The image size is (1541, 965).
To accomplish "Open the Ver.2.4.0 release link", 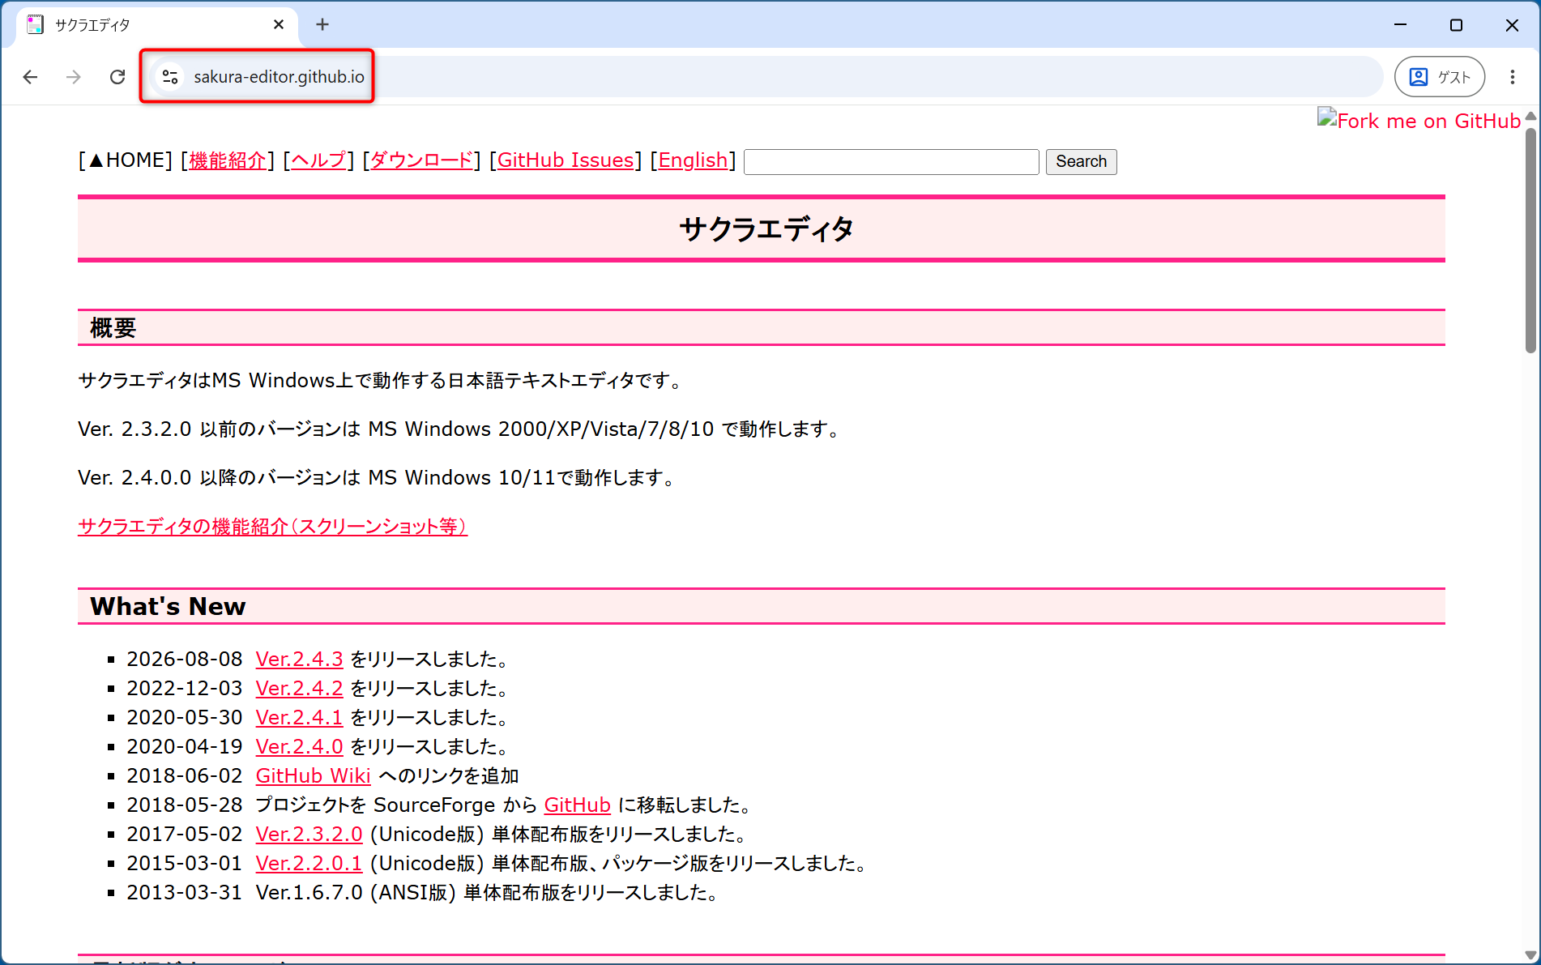I will (x=299, y=747).
